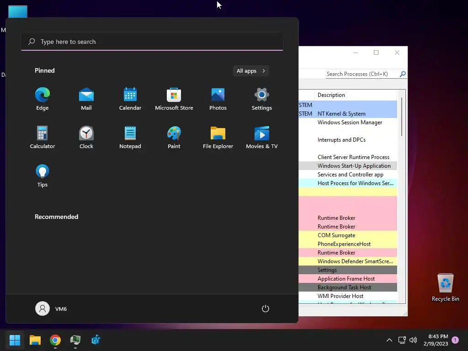Sort by the Description column header
This screenshot has width=468, height=351.
coord(356,95)
